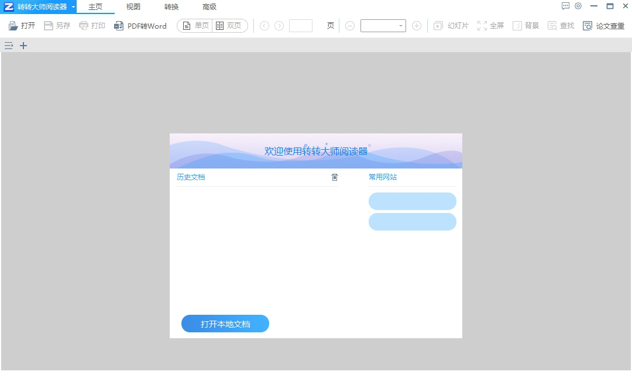Switch to 单页 single page view
Viewport: 632px width, 385px height.
tap(195, 26)
